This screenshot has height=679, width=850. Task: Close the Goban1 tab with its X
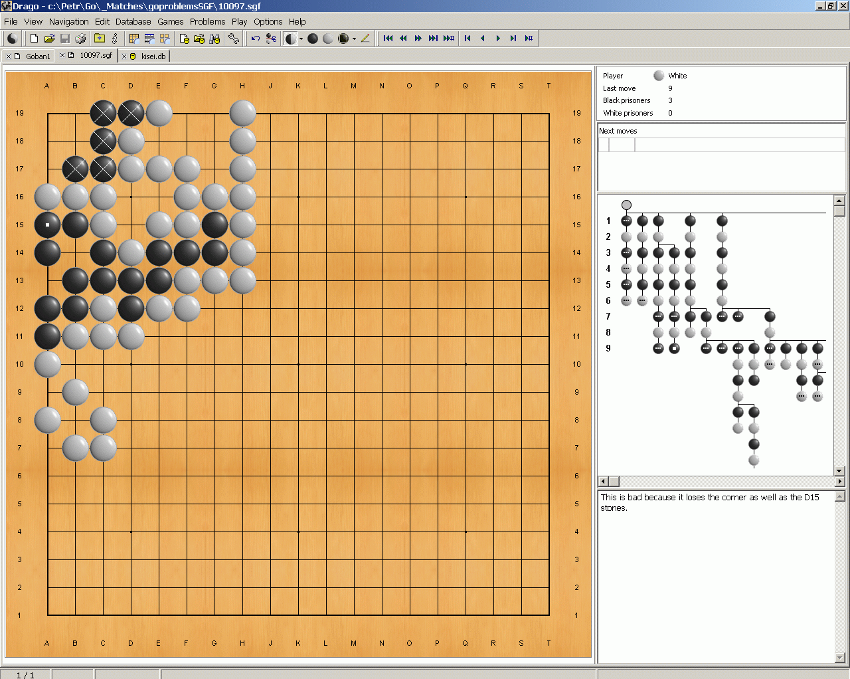coord(9,56)
